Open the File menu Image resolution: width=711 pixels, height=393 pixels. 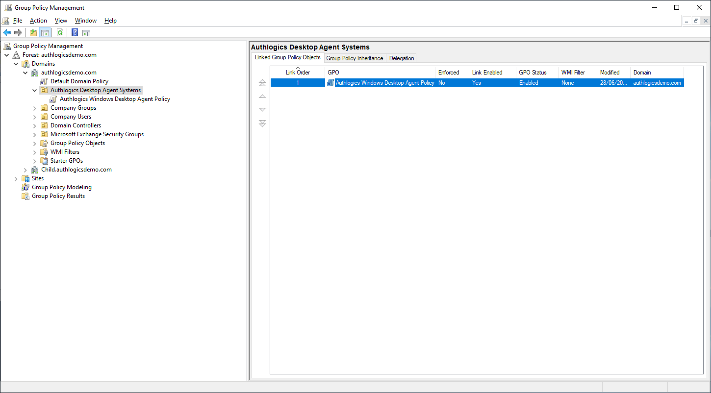18,21
